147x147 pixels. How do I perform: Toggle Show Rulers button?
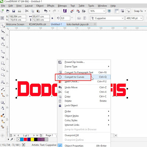116,11
